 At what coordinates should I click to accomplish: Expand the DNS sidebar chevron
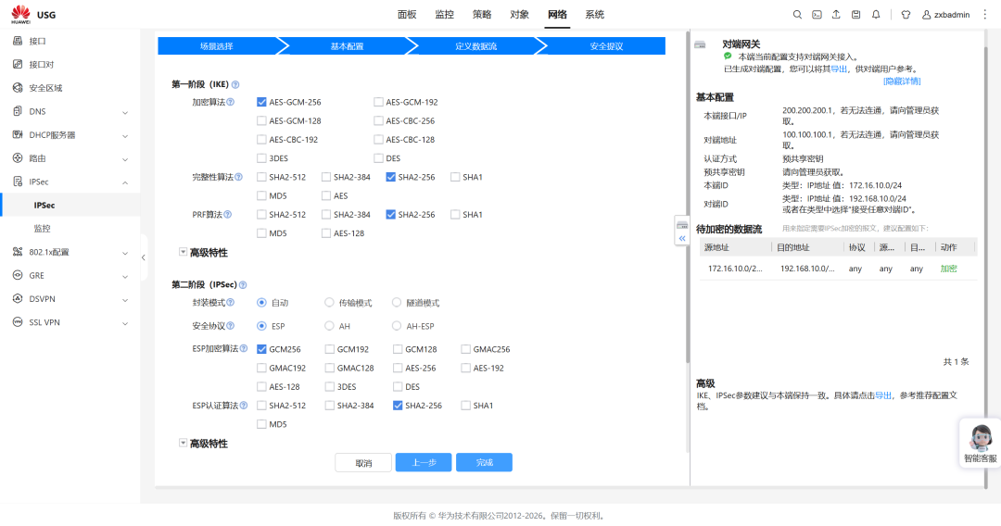click(125, 112)
